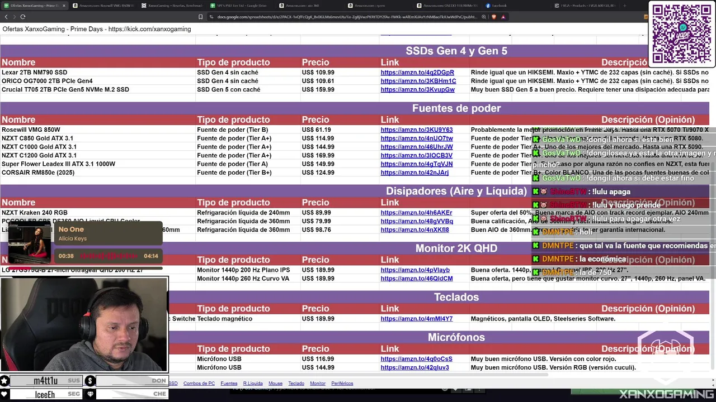This screenshot has width=716, height=402.
Task: Select the Monitor 2K QHD section heading
Action: [456, 248]
